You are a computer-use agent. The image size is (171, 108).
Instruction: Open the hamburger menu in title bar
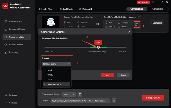153,2
